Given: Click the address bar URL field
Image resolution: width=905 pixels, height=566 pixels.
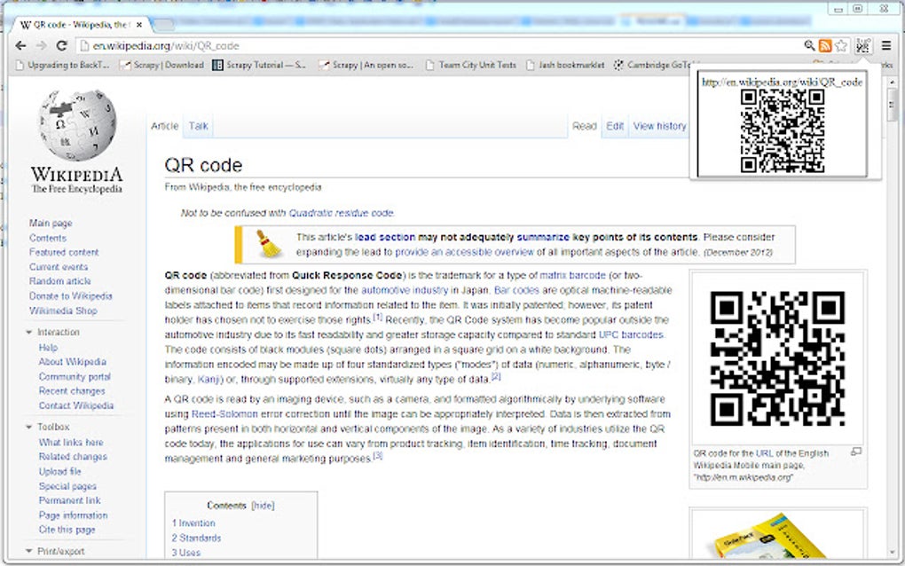Looking at the screenshot, I should tap(438, 45).
